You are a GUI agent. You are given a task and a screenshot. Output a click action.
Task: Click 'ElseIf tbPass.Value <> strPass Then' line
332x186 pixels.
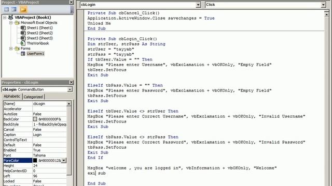pos(133,137)
